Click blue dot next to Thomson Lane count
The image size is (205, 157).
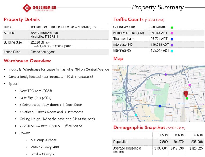172,39
